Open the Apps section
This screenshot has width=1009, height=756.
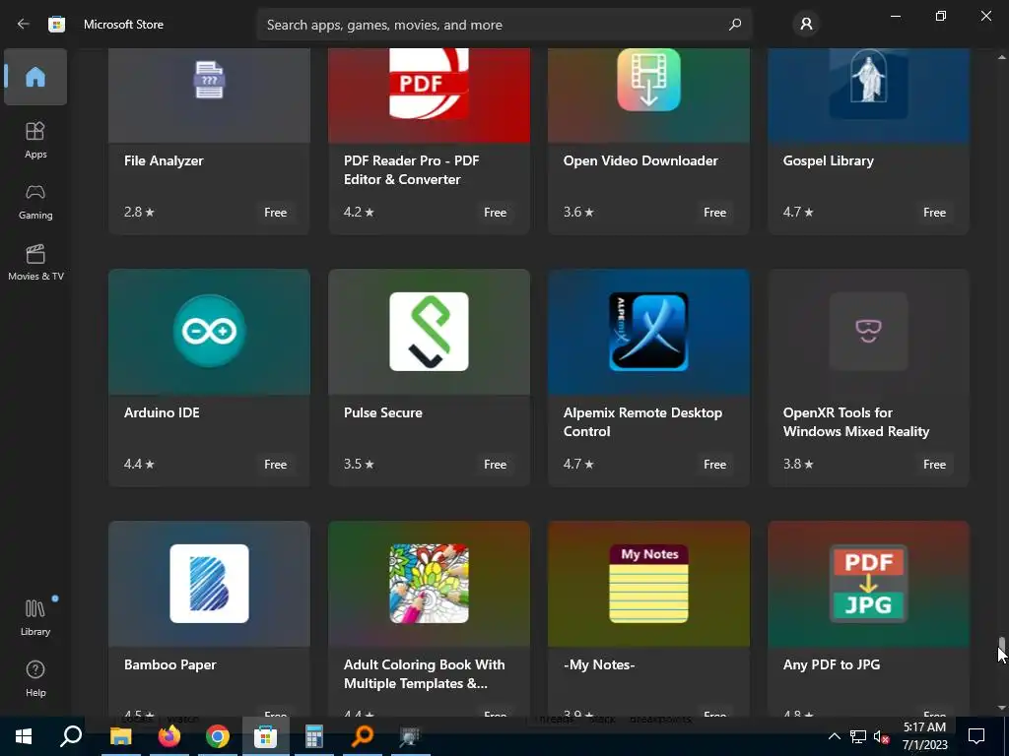click(x=35, y=140)
